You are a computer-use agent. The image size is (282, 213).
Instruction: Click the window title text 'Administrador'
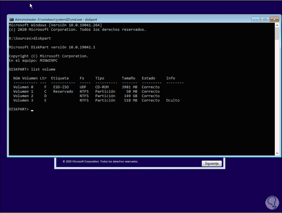tap(26, 20)
